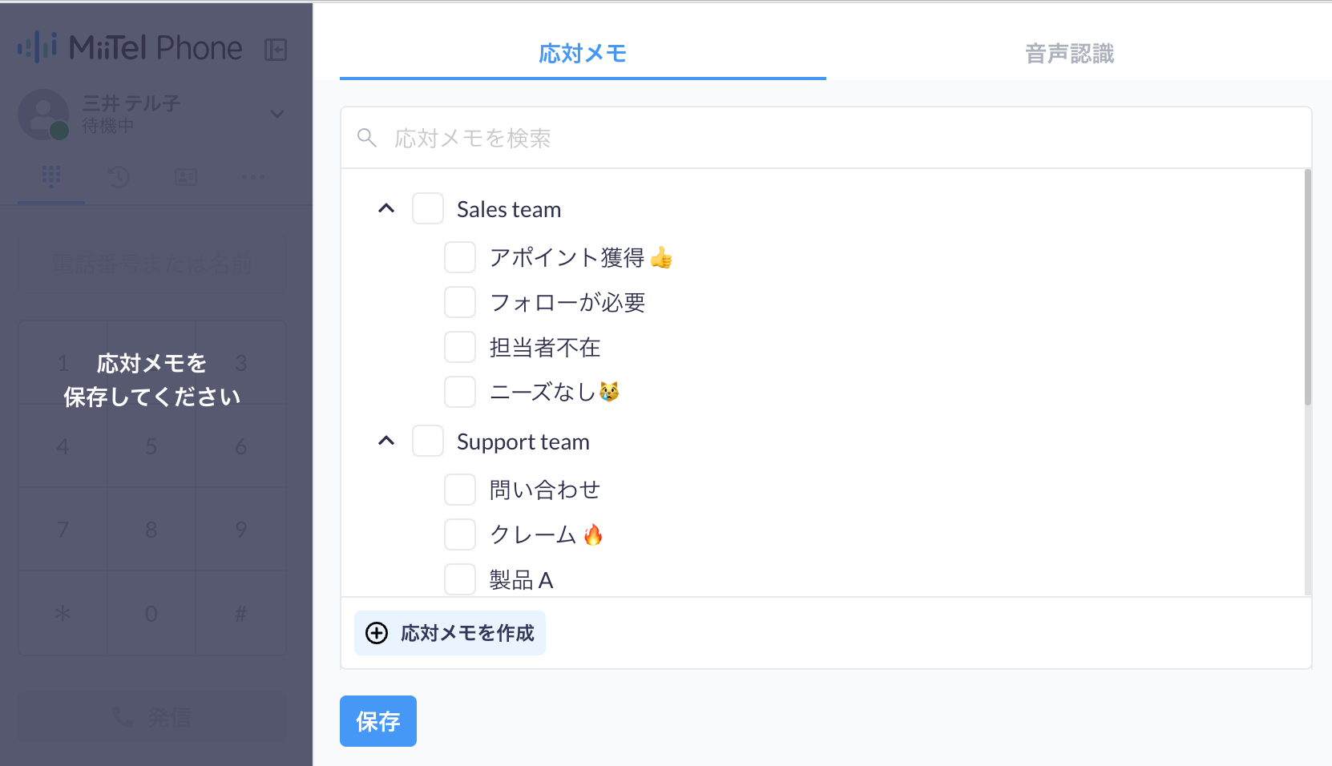
Task: Check the 担当者不在 checkbox
Action: [x=460, y=347]
